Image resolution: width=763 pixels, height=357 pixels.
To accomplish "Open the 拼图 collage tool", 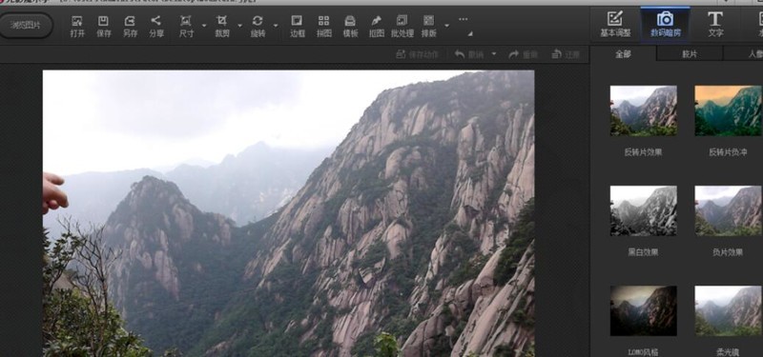I will [x=323, y=27].
